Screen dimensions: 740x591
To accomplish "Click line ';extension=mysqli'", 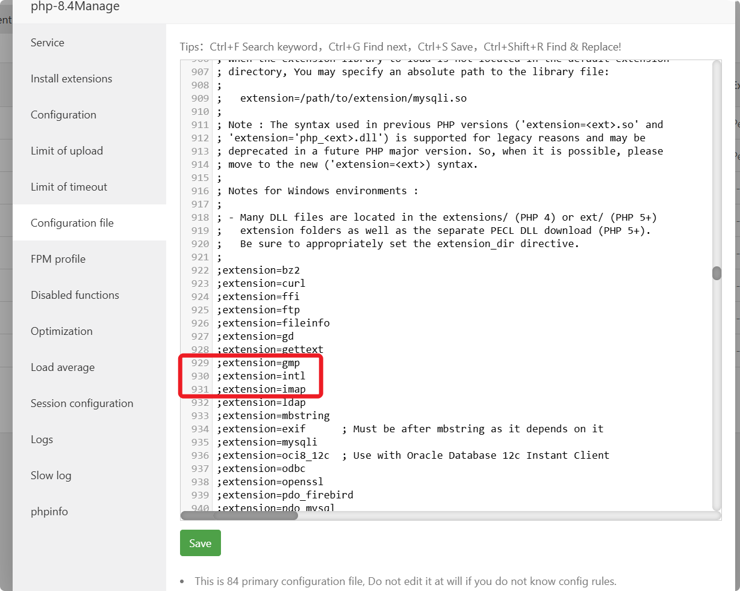I will tap(267, 442).
